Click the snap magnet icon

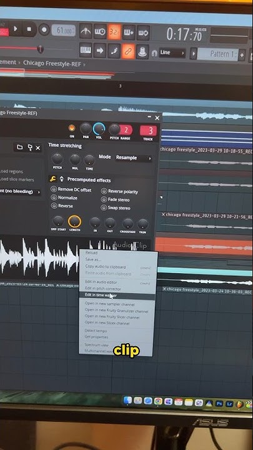tap(154, 53)
